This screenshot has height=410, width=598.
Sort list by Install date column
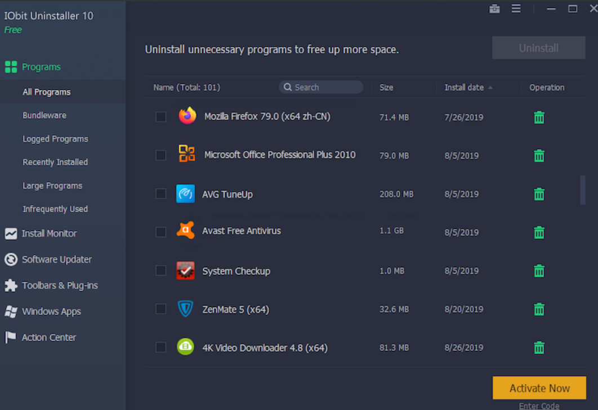[464, 87]
